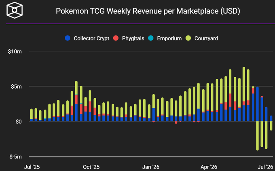Toggle the Collector Crypt legend entry

pos(87,38)
